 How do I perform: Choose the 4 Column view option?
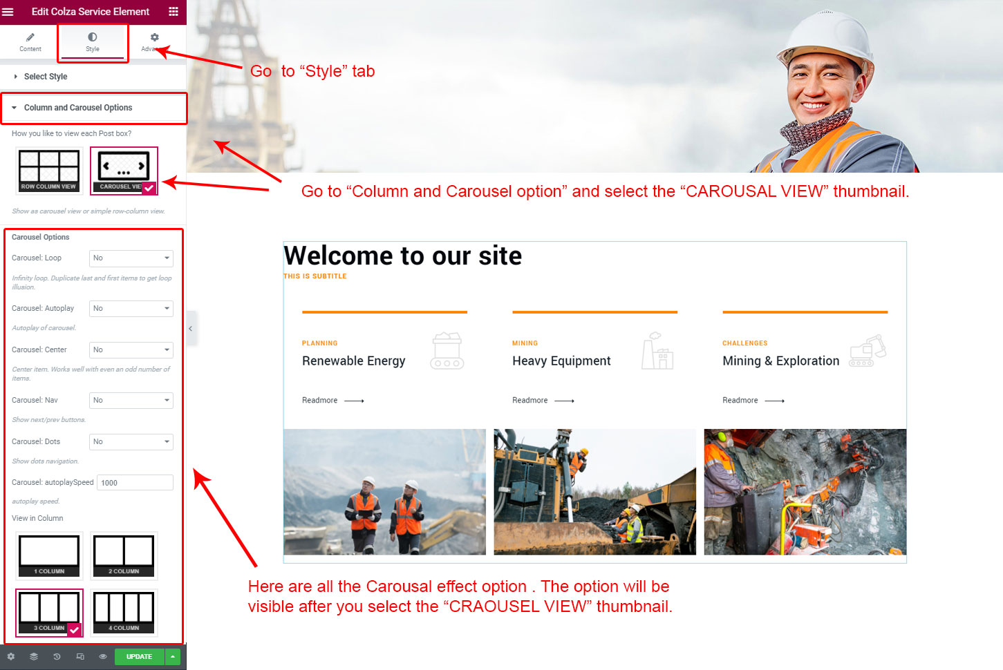point(124,613)
